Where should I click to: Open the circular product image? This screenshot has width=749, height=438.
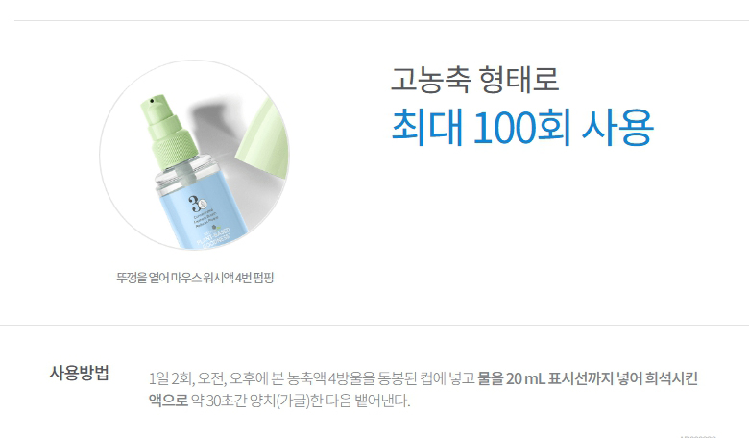pos(194,155)
